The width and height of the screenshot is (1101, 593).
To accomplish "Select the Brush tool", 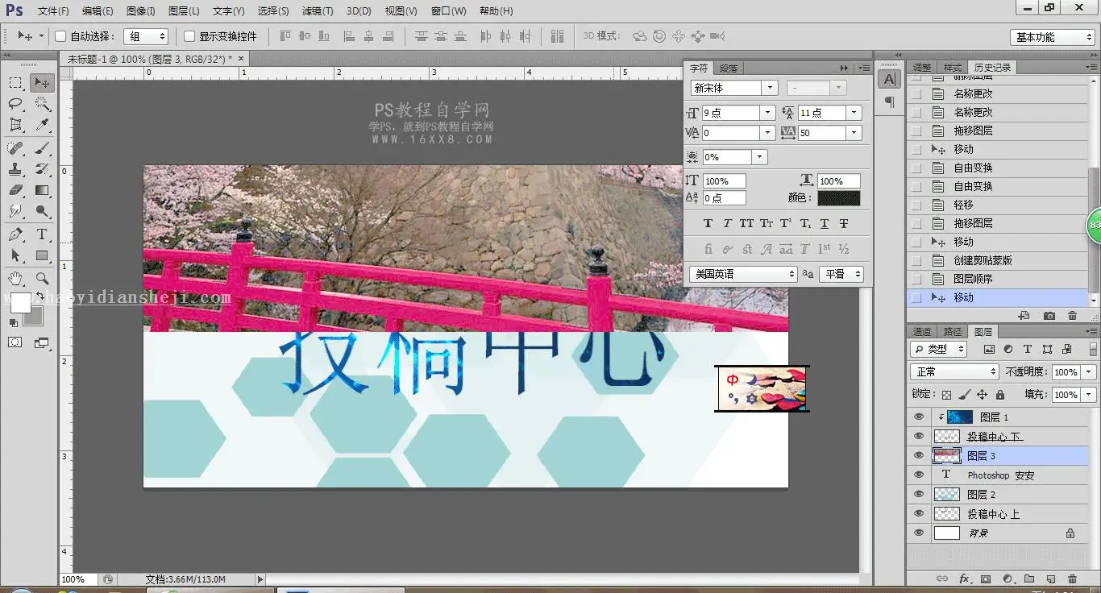I will pos(42,148).
